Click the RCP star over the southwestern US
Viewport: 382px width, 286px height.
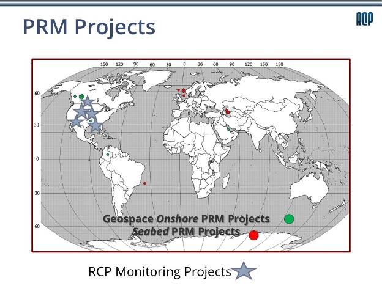77,121
